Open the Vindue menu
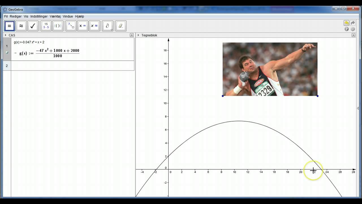362x204 pixels. tap(68, 16)
